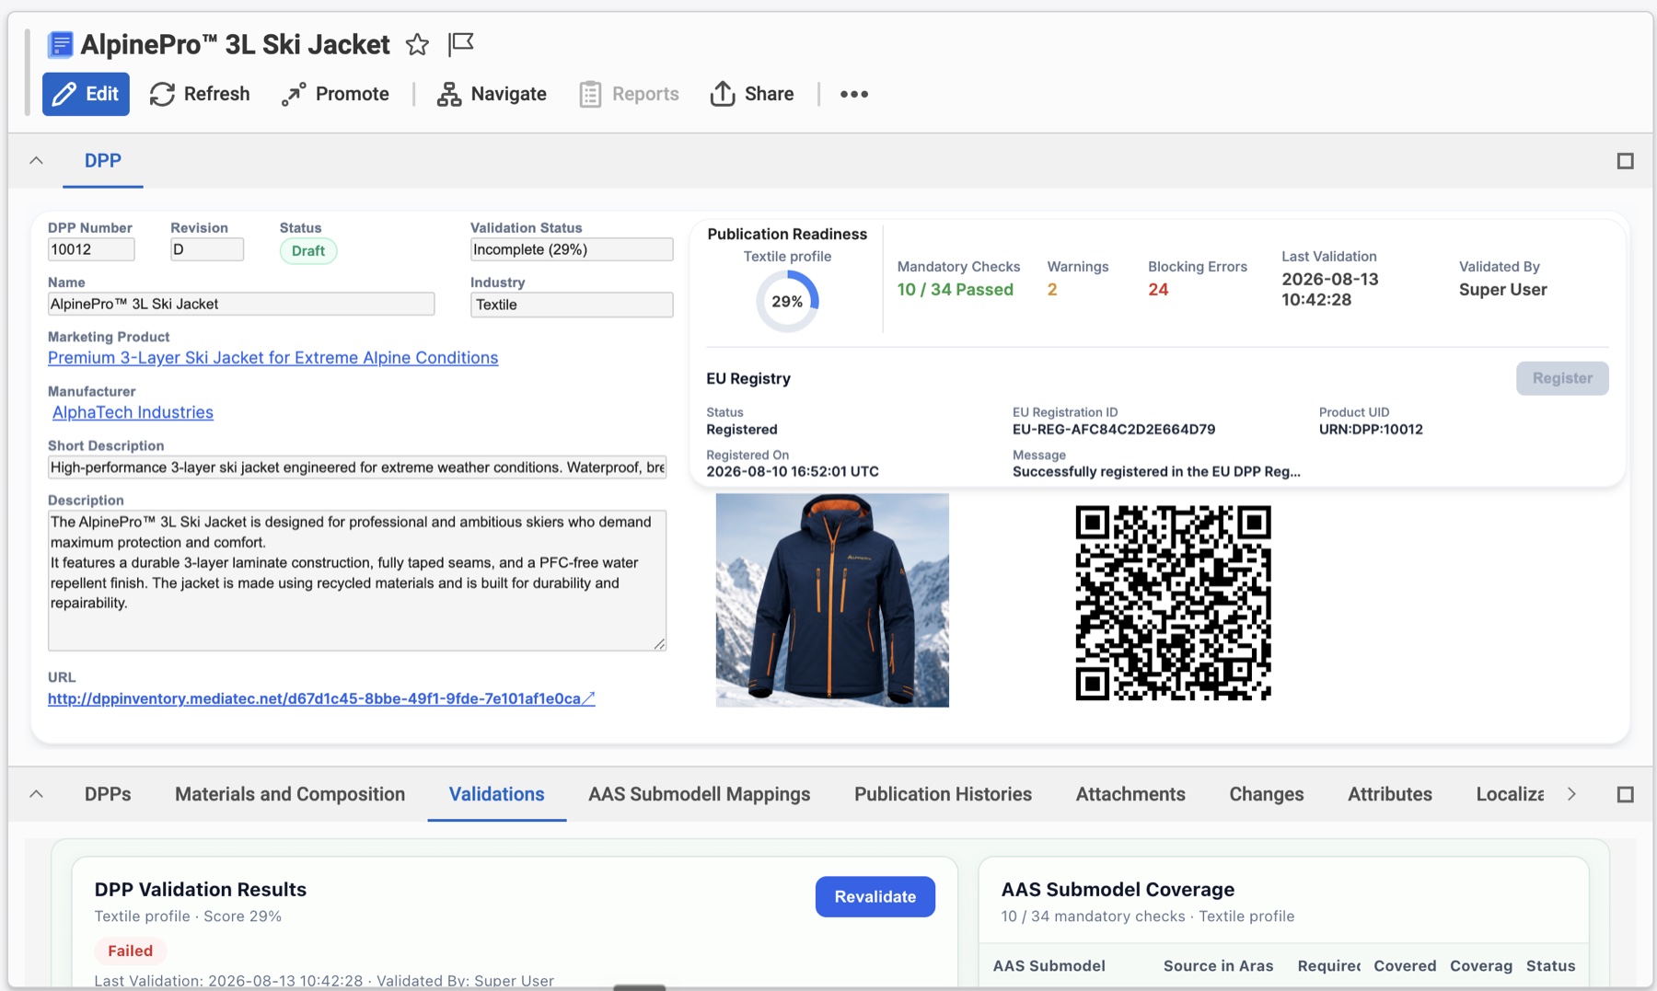The height and width of the screenshot is (991, 1657).
Task: Click the Blocking Errors count 24
Action: click(x=1158, y=290)
